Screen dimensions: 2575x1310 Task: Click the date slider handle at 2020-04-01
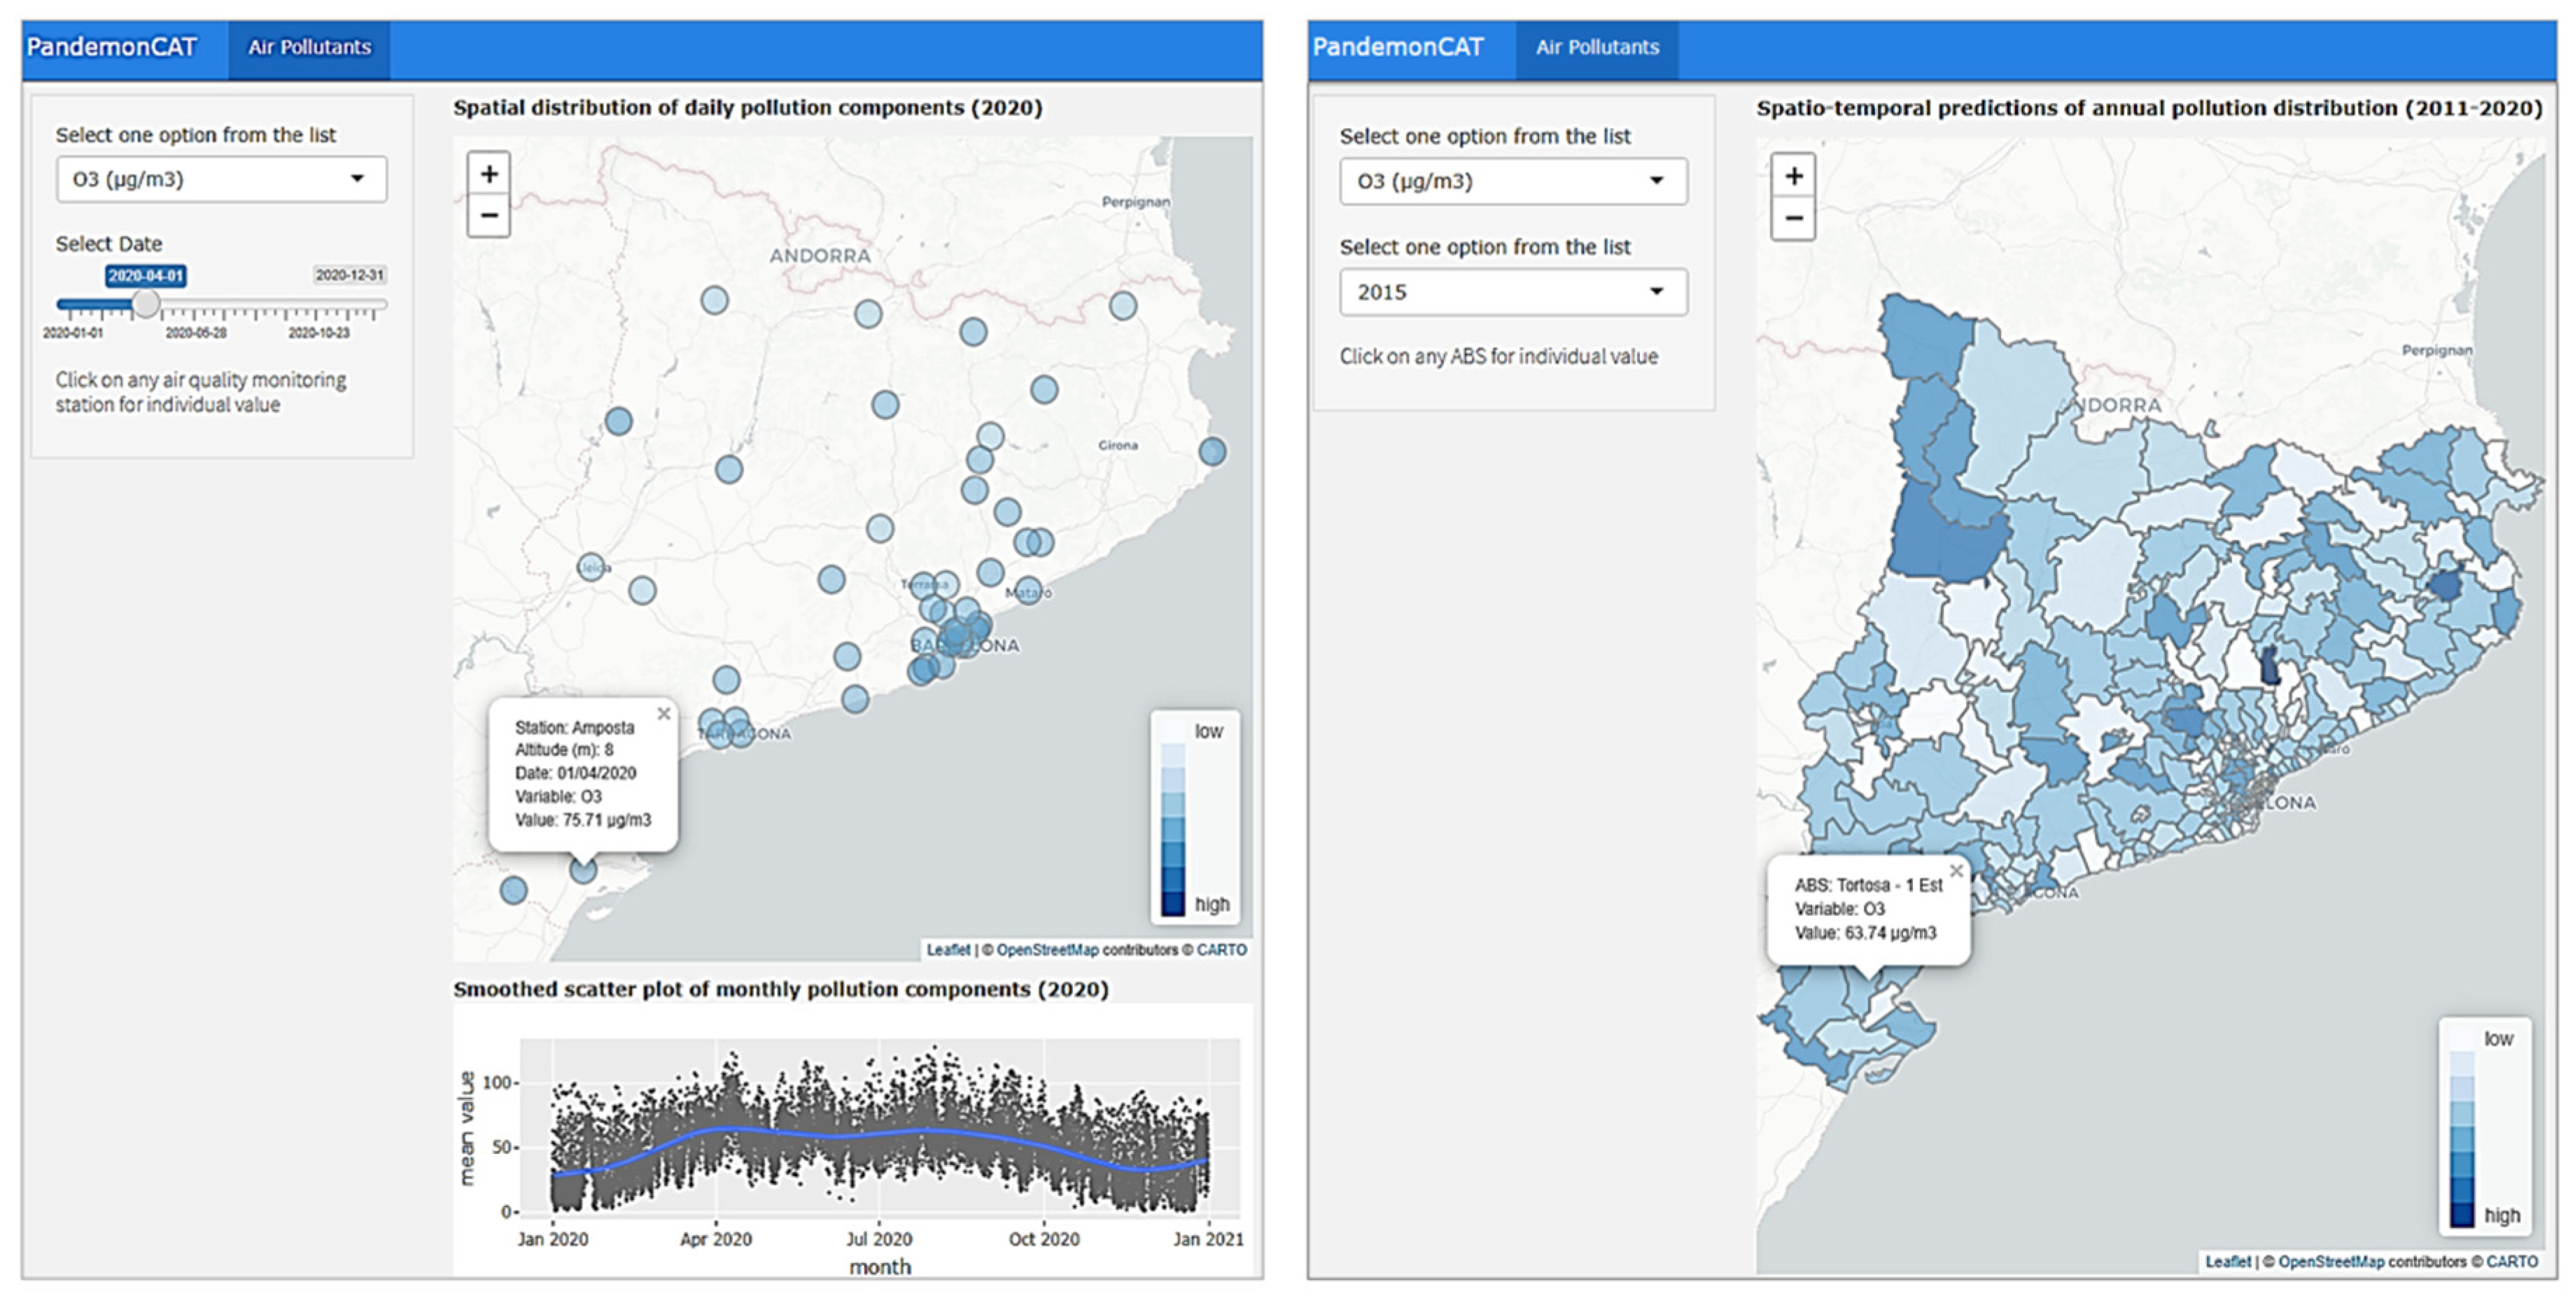(146, 304)
